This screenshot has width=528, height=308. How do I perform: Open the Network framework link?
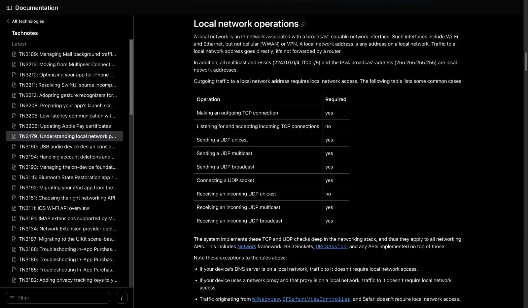[246, 246]
